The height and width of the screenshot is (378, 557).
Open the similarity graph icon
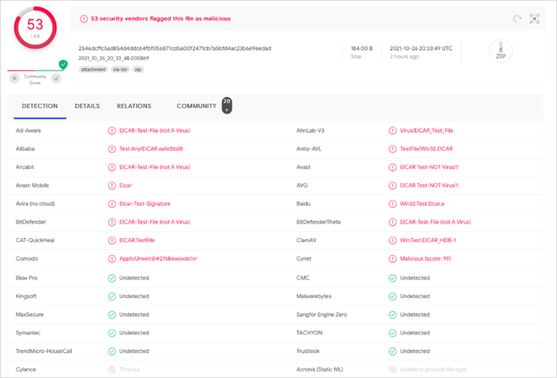click(534, 19)
